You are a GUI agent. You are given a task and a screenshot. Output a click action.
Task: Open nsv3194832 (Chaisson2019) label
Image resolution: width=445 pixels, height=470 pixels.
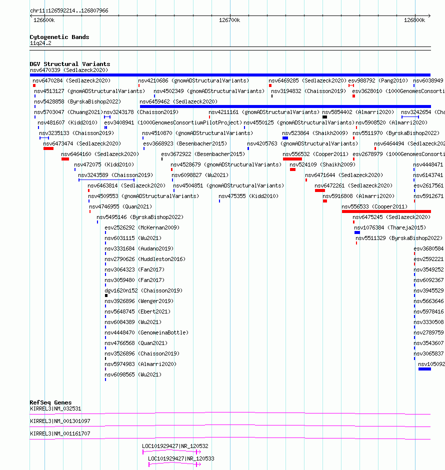click(x=308, y=91)
